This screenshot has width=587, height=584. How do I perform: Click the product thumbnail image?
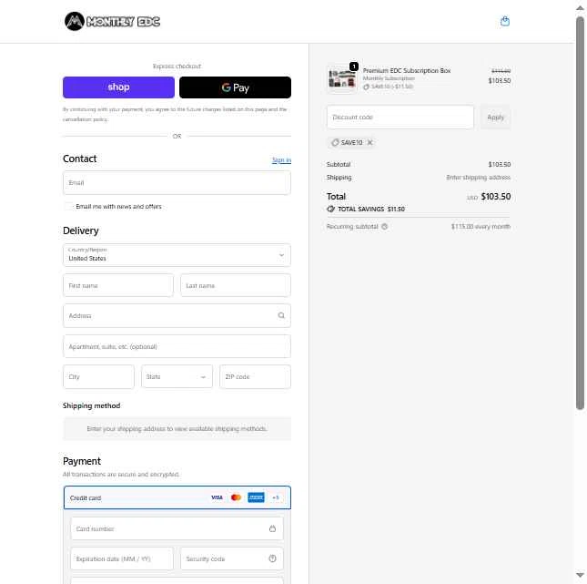click(x=342, y=78)
